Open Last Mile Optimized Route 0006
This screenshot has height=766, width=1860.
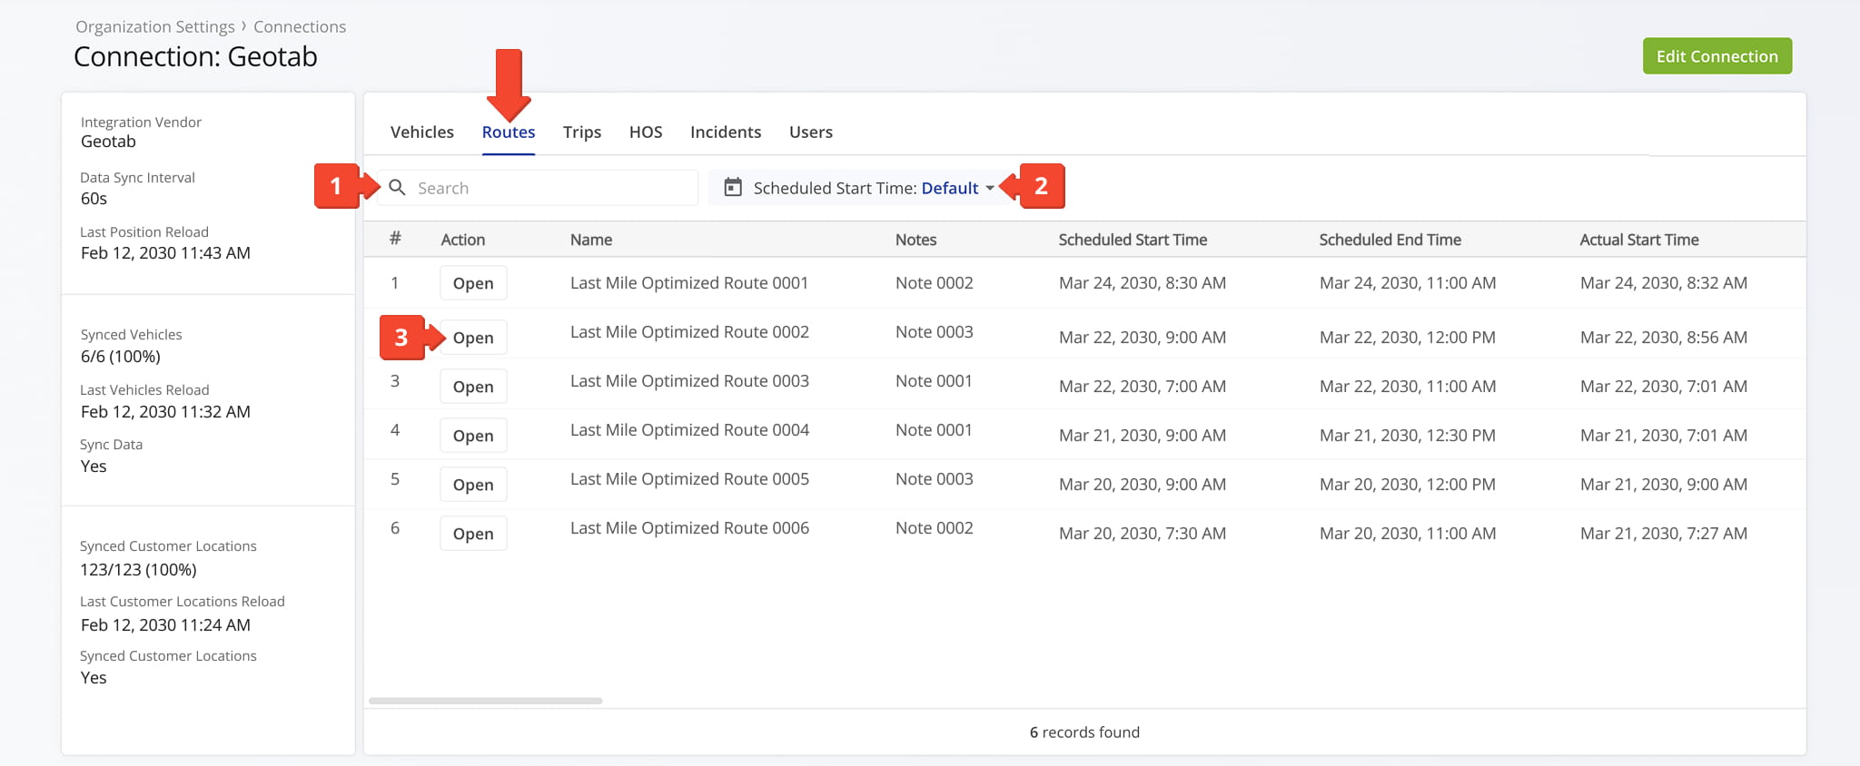click(x=473, y=534)
